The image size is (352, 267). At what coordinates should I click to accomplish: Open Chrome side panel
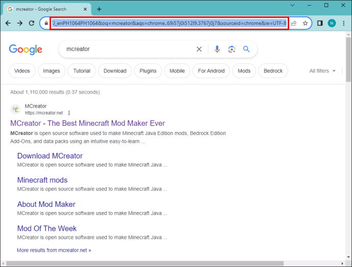[x=320, y=23]
